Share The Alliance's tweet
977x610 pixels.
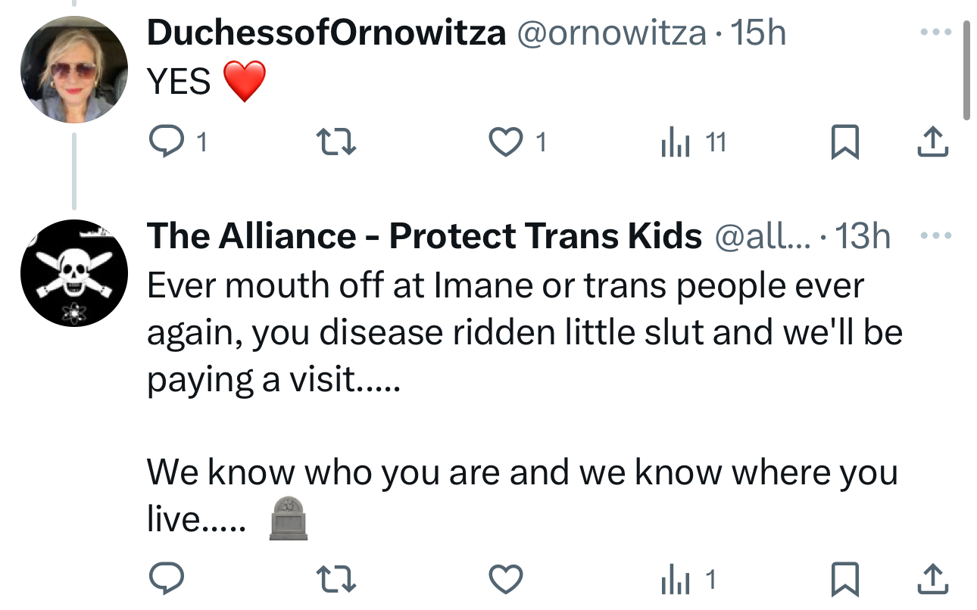coord(933,580)
